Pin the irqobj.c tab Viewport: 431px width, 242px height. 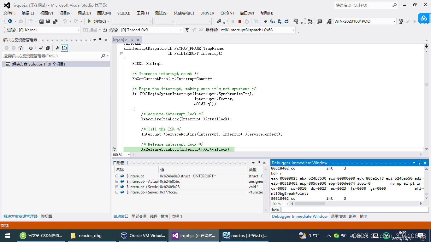click(133, 40)
